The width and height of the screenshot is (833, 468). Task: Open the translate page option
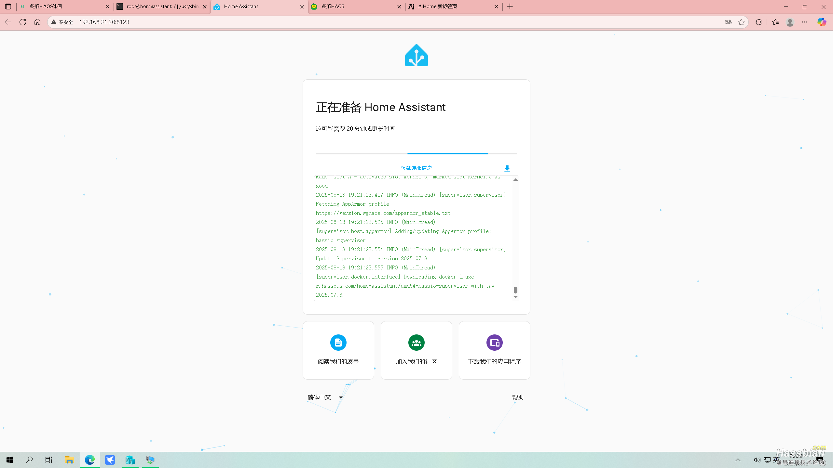pos(728,22)
